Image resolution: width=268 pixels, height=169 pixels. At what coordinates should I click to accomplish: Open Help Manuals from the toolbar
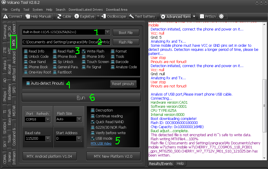(39, 17)
